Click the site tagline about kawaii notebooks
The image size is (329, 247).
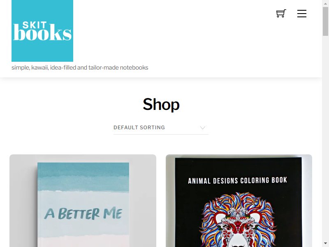[x=80, y=68]
